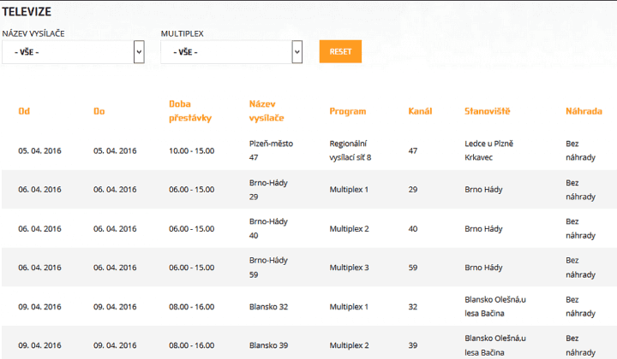Click the Stanoviště column header
The height and width of the screenshot is (359, 617).
point(487,111)
